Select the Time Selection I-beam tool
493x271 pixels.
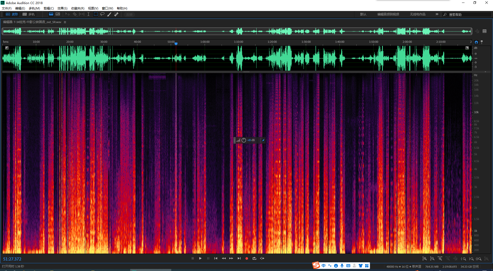pos(88,14)
